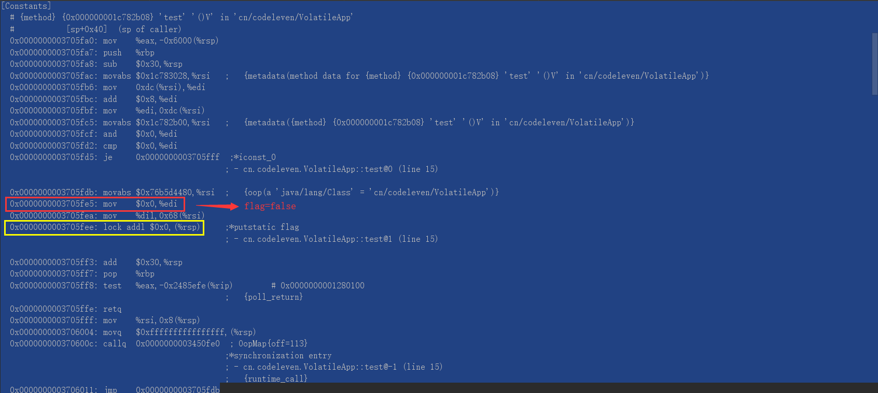Click the red "flag=false" annotation text
Screen dimensions: 878x393
(270, 206)
